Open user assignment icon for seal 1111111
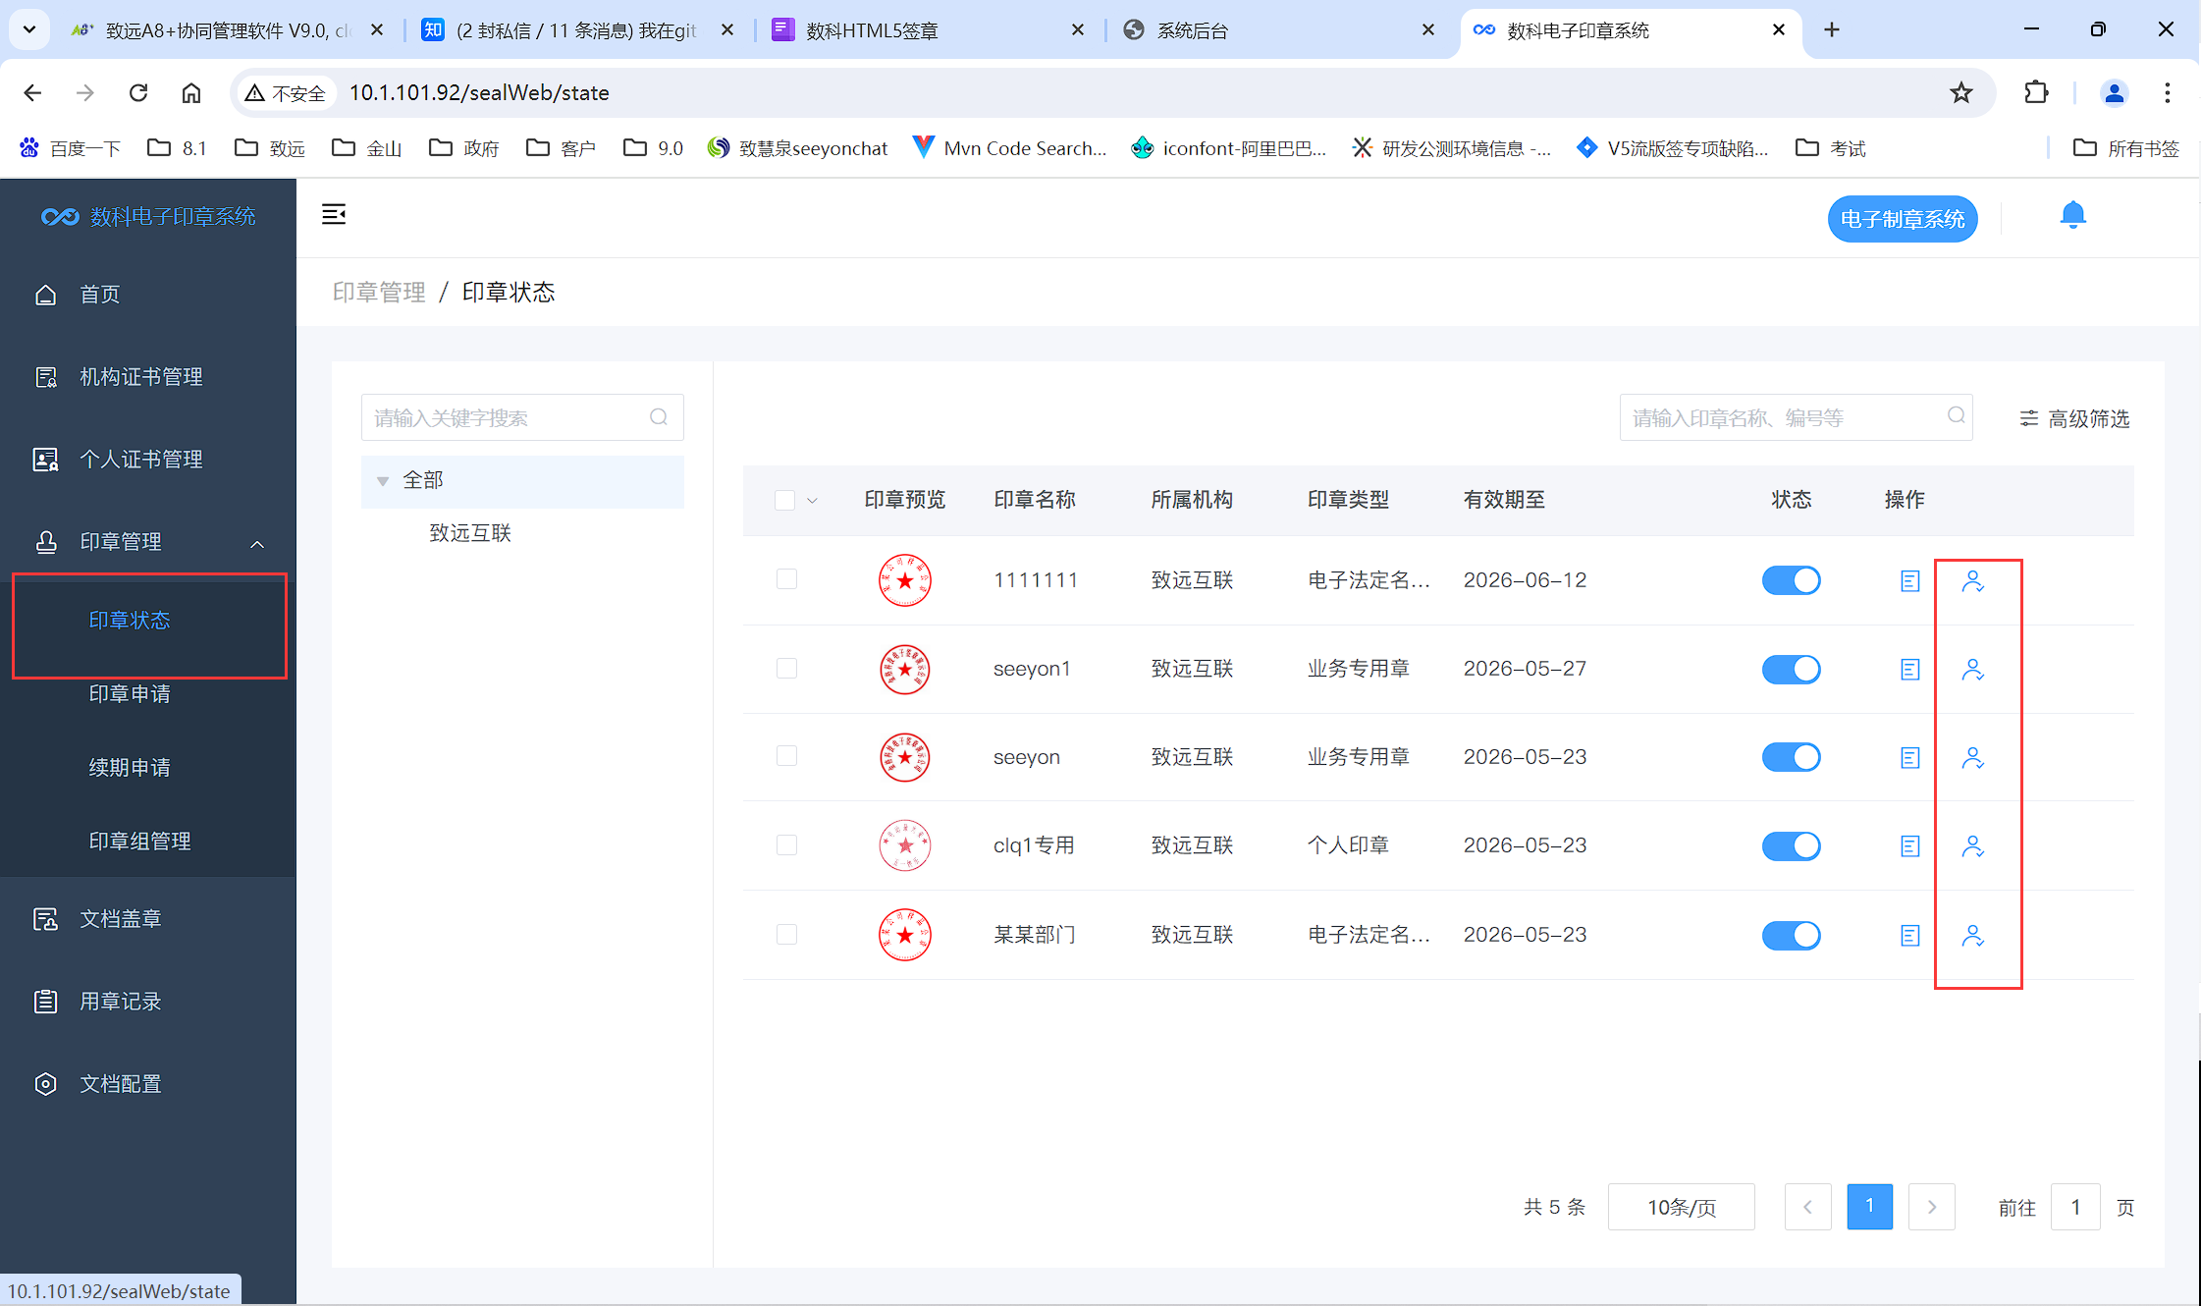 click(1972, 581)
